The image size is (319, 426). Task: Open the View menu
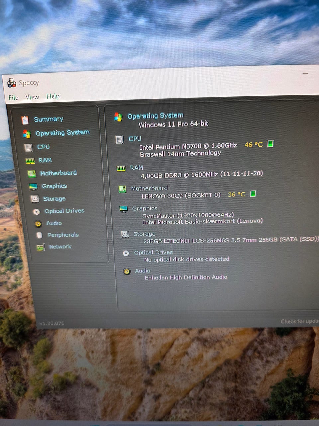coord(32,97)
